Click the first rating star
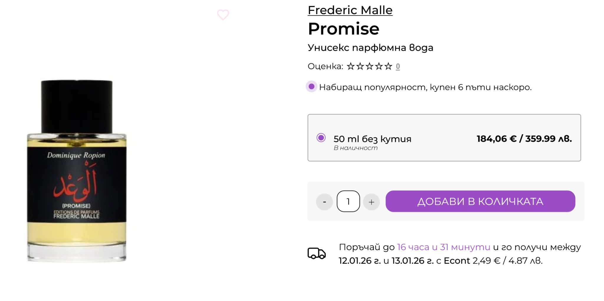604x301 pixels. tap(350, 66)
